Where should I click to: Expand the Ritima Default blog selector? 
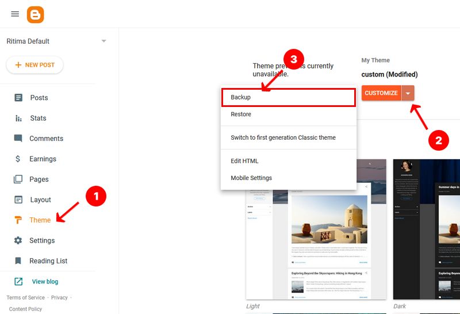[x=103, y=41]
